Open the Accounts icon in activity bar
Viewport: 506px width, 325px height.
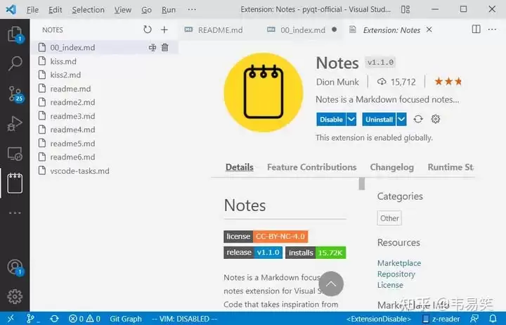(15, 267)
